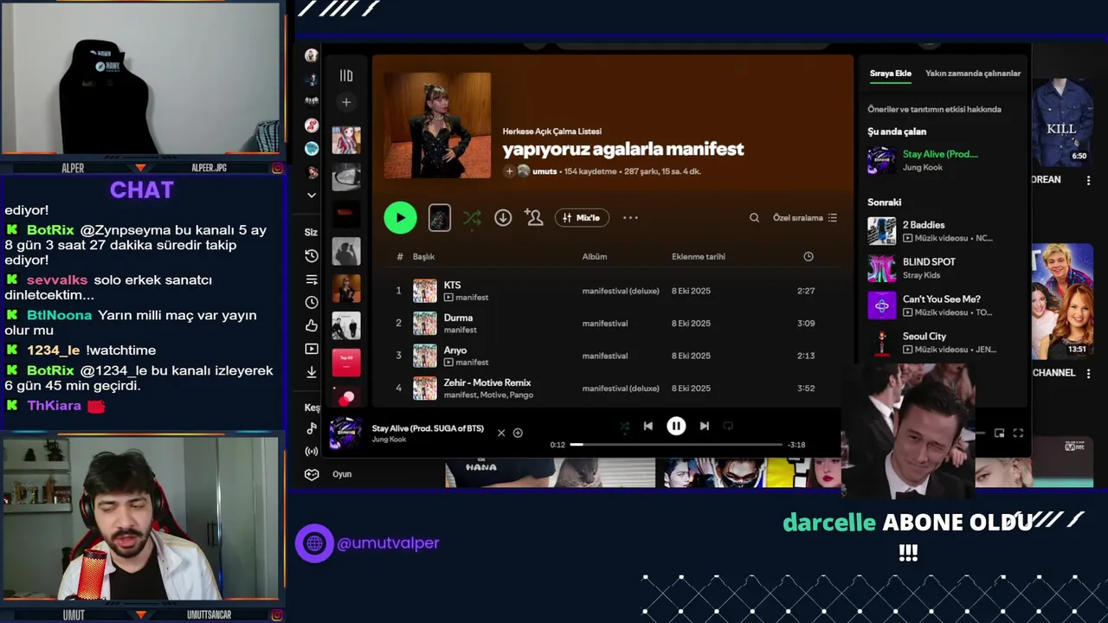The image size is (1108, 623).
Task: Open the Stay Alive now-playing cover art
Action: [345, 434]
